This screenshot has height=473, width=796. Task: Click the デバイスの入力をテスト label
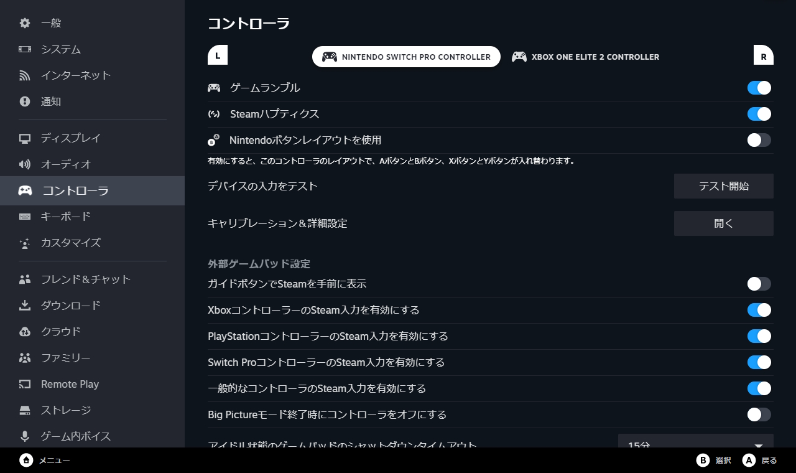pos(262,186)
